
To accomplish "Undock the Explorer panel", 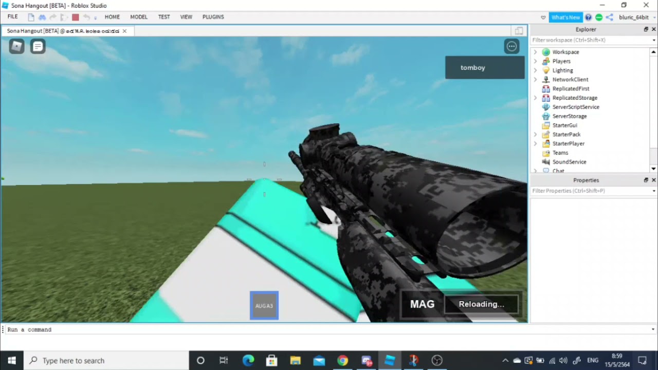I will tap(646, 29).
